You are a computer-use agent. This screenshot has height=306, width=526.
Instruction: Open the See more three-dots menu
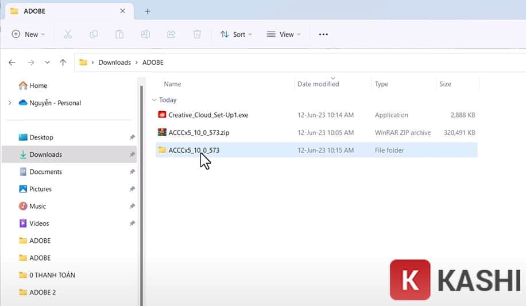click(323, 34)
